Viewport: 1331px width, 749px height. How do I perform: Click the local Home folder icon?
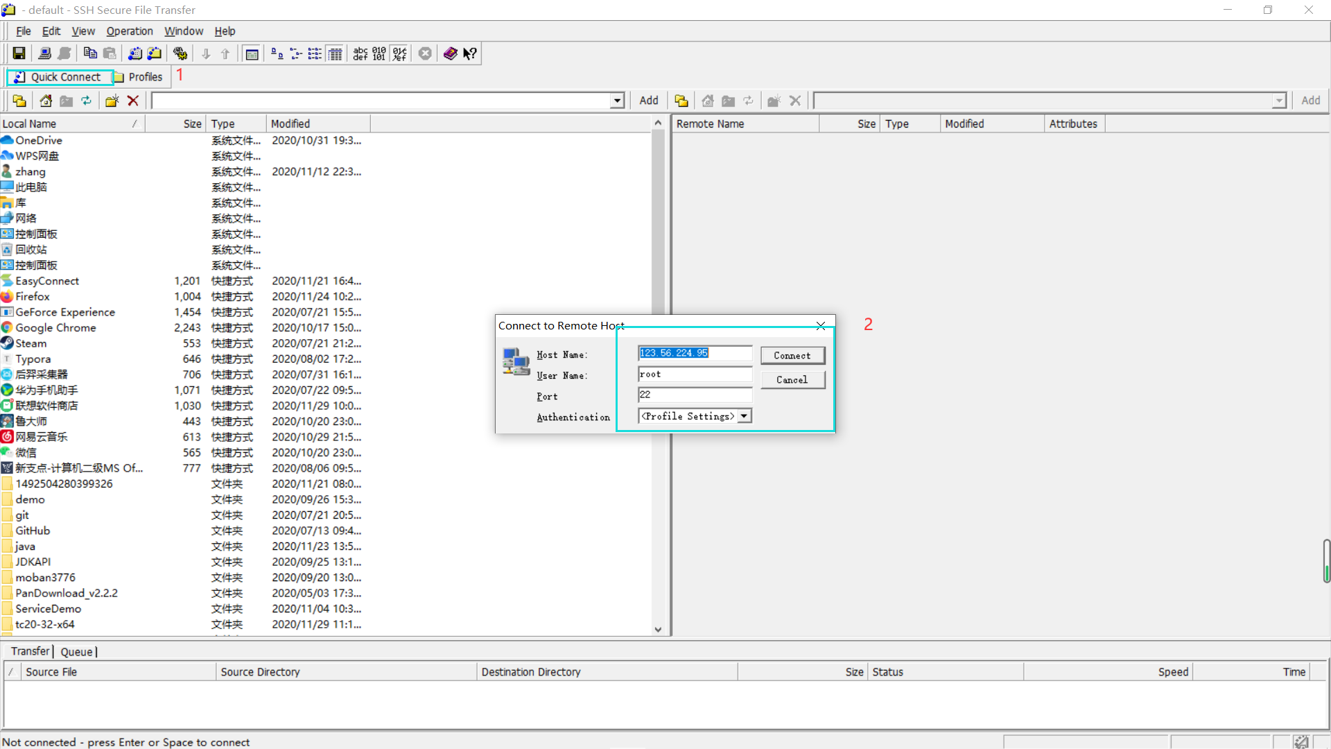point(46,101)
